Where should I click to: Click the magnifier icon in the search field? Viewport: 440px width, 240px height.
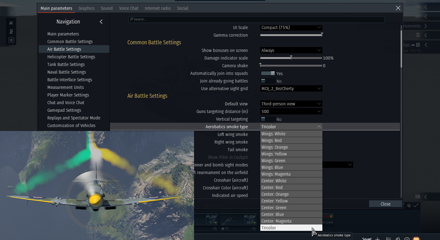tap(131, 19)
